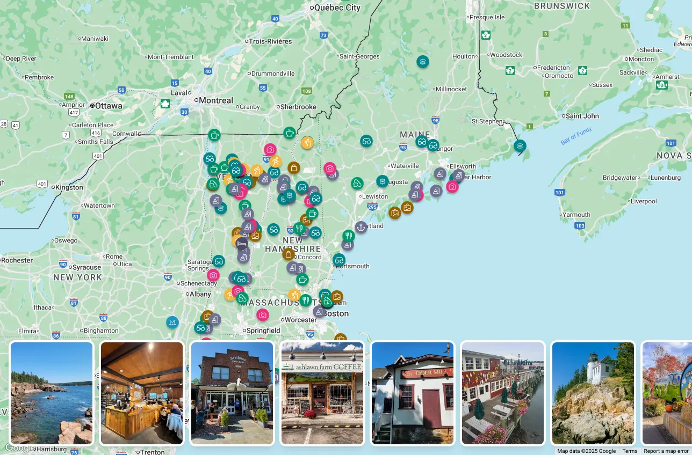This screenshot has width=692, height=455.
Task: View the wooden store interior photo thumbnail
Action: pos(142,393)
